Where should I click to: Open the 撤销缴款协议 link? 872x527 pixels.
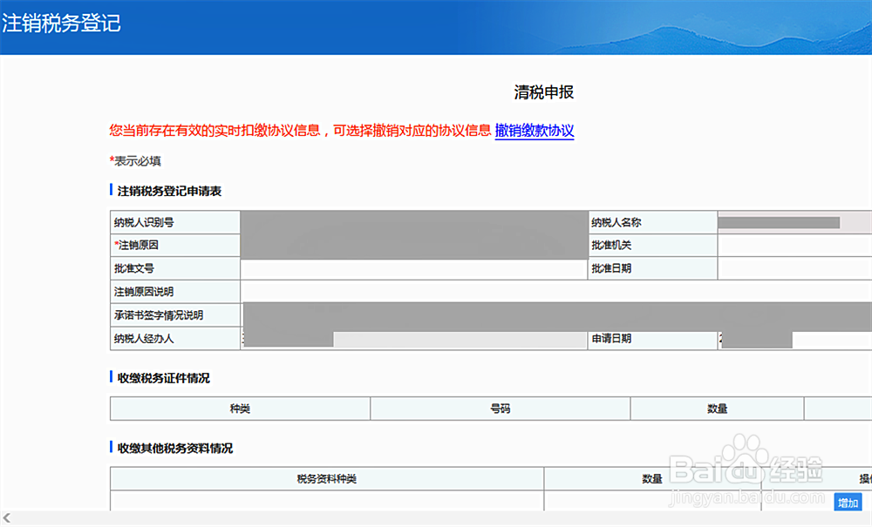point(535,131)
